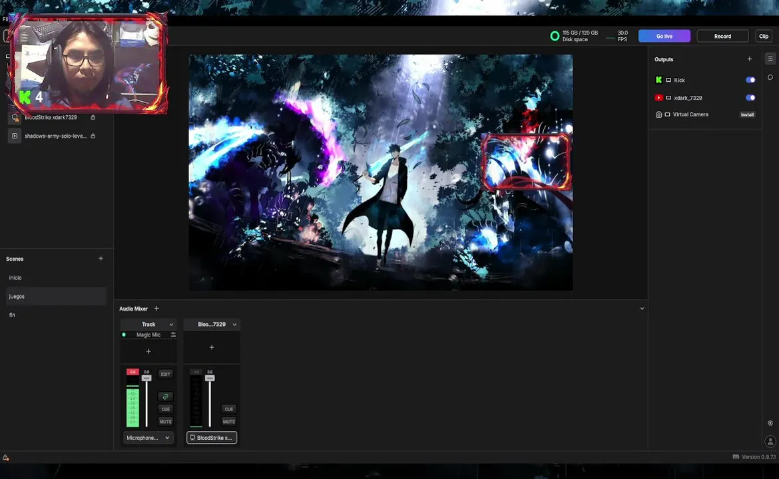The width and height of the screenshot is (779, 479).
Task: Click the Magic Mic effect label
Action: tap(148, 335)
